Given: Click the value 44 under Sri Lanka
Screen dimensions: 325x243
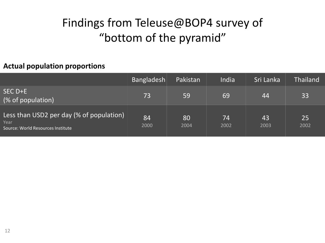Looking at the screenshot, I should (x=266, y=96).
